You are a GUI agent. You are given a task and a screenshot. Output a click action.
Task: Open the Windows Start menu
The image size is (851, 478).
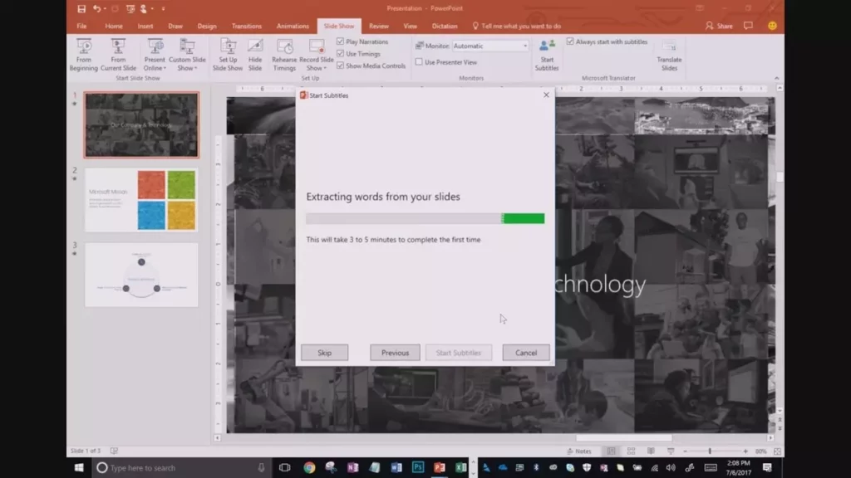click(x=79, y=467)
